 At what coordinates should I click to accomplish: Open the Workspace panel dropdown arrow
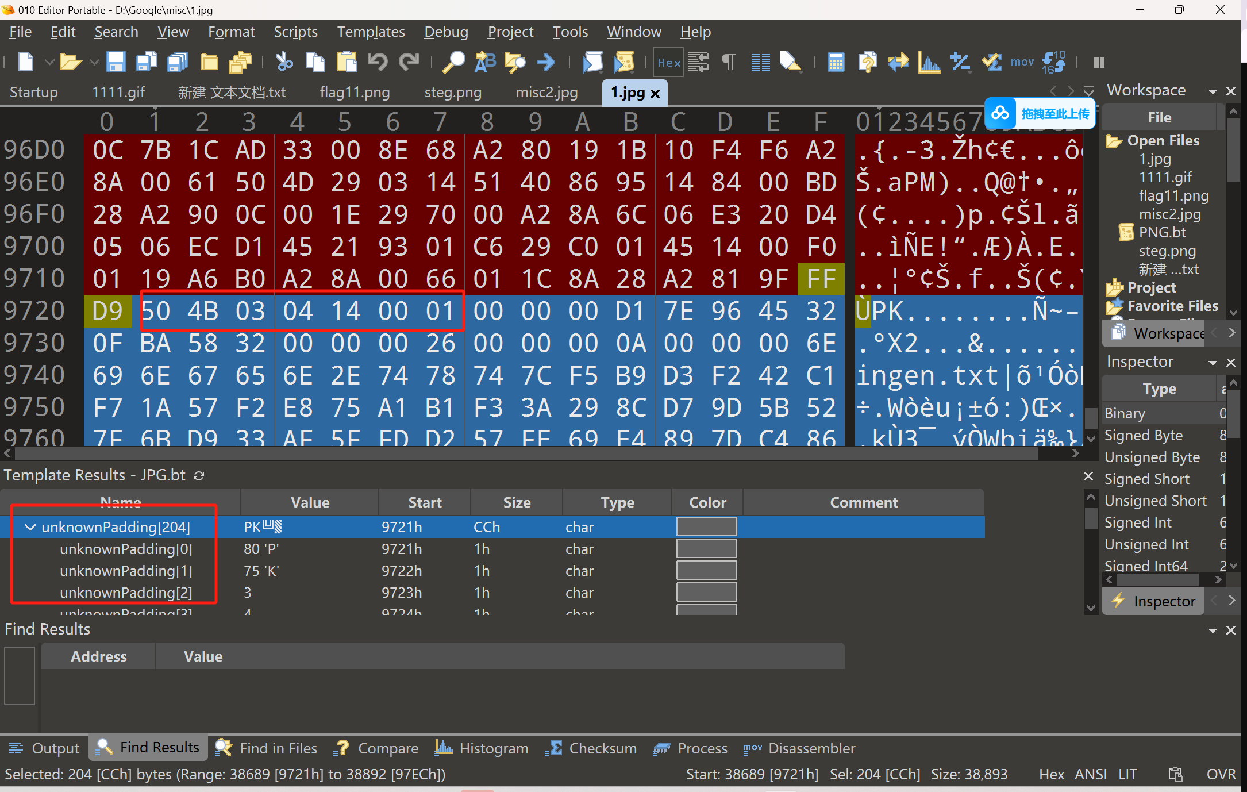point(1213,91)
